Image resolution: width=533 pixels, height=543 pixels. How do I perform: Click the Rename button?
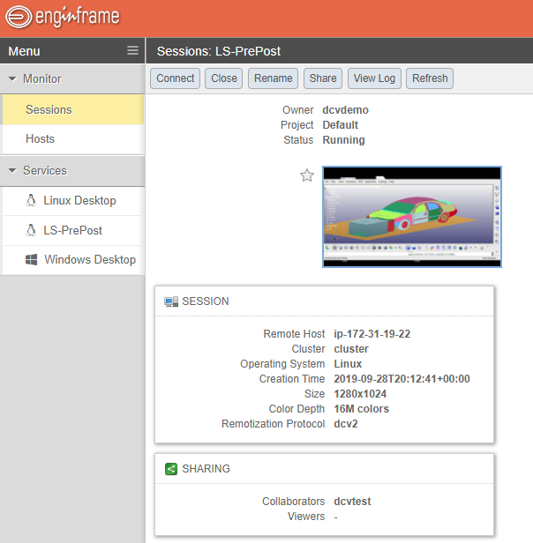click(x=273, y=78)
